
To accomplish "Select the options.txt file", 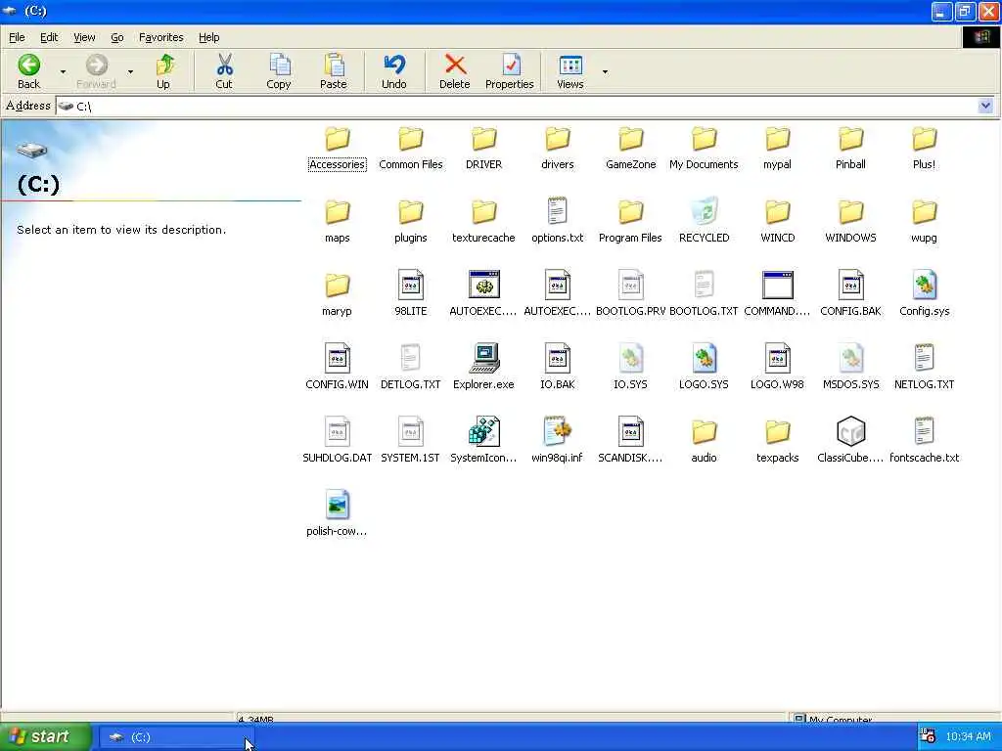I will [x=557, y=221].
